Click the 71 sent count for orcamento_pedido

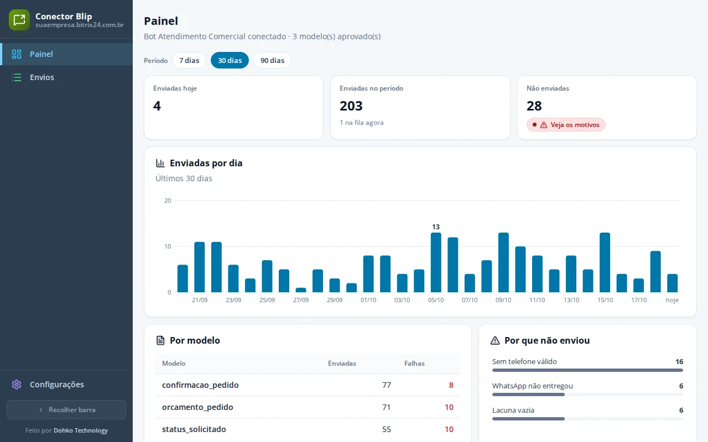pos(387,407)
